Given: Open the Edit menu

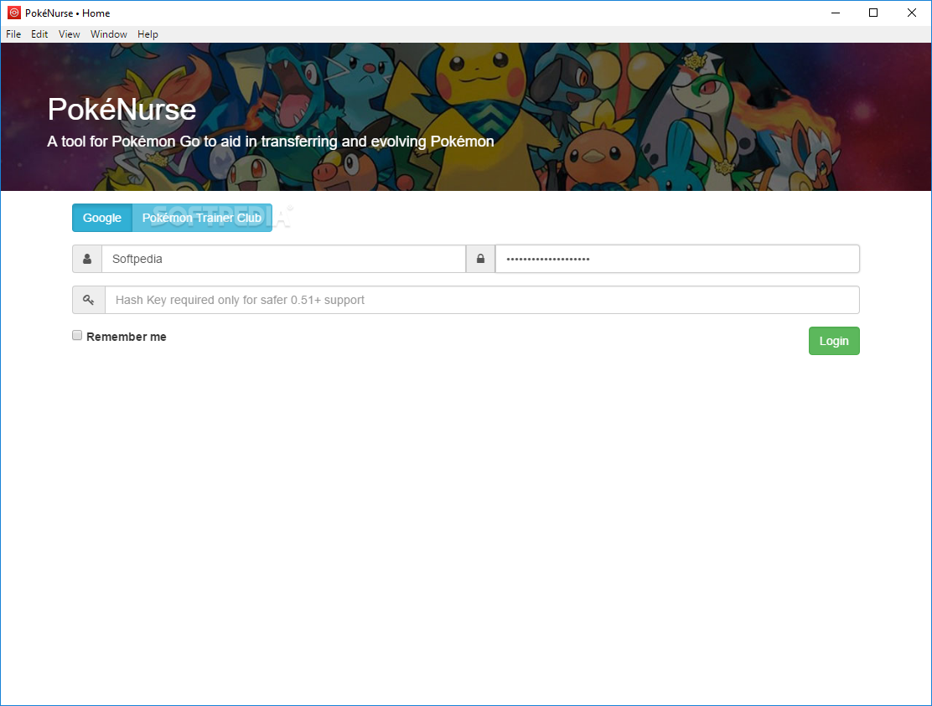Looking at the screenshot, I should coord(39,34).
